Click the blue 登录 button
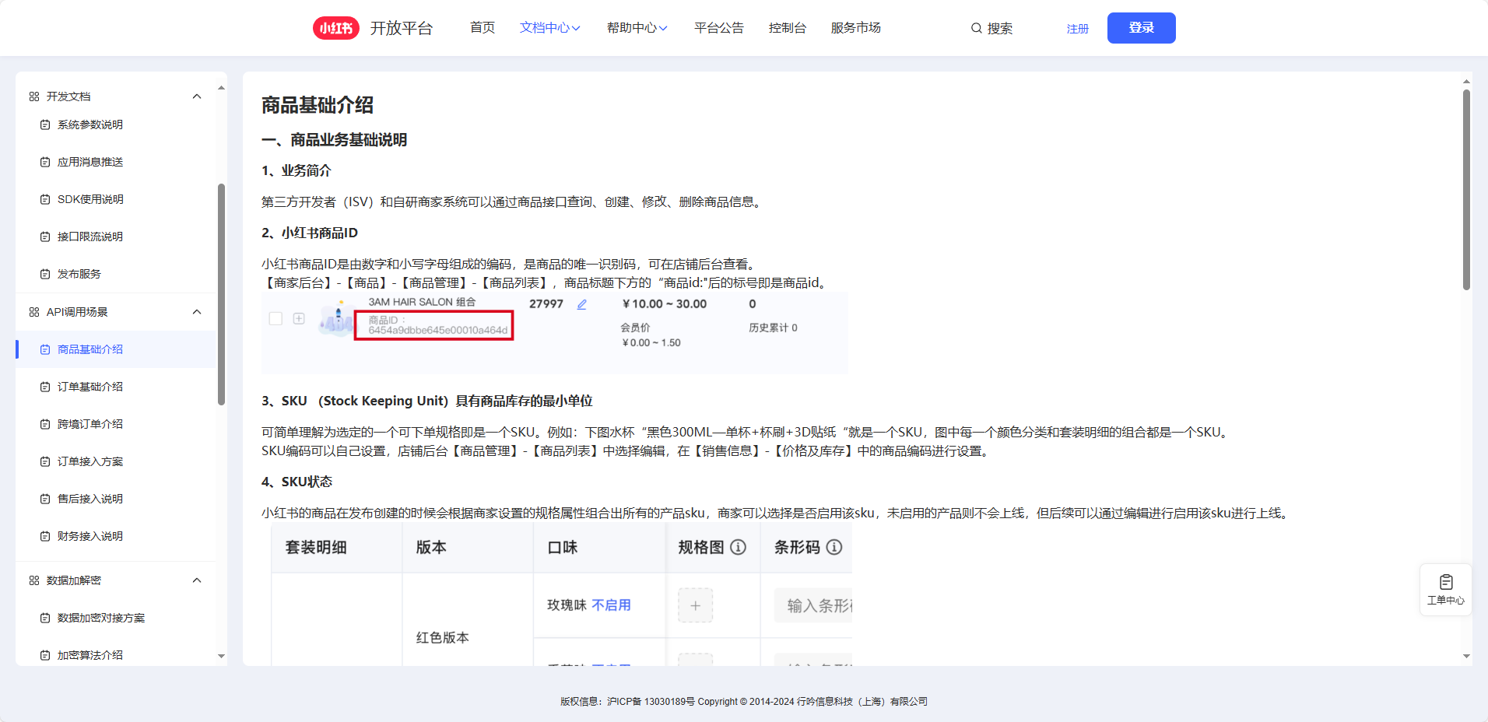Image resolution: width=1488 pixels, height=722 pixels. pyautogui.click(x=1141, y=28)
